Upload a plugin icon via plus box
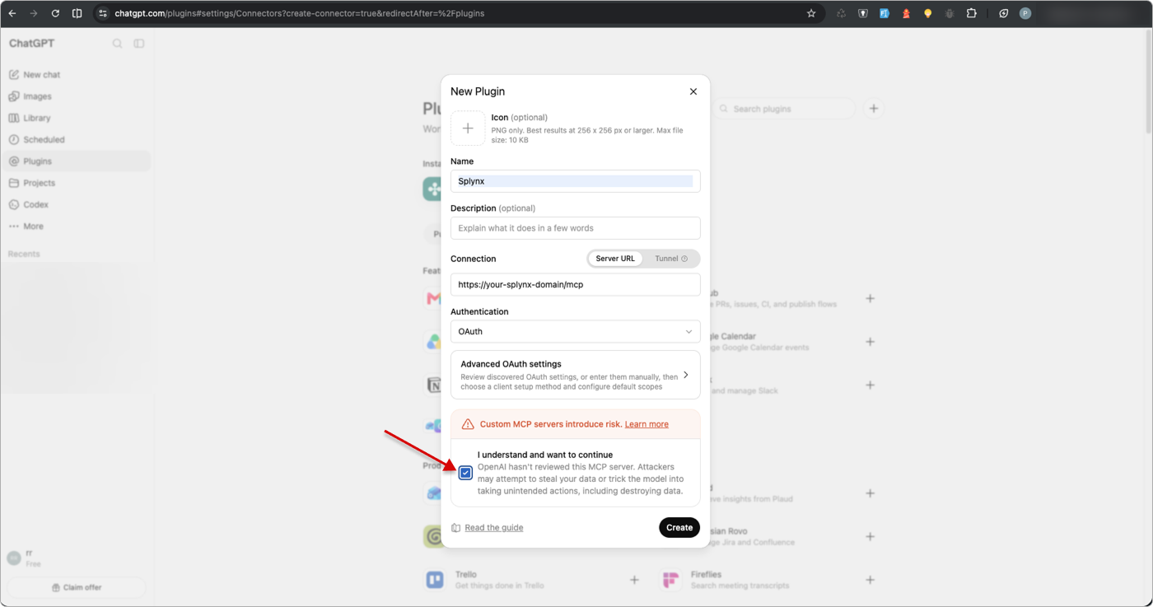 pos(468,128)
